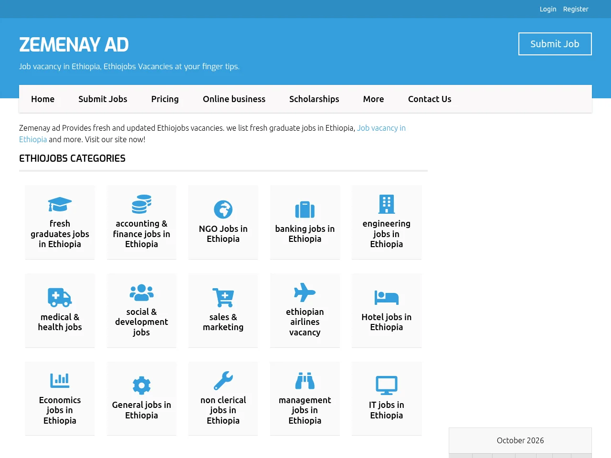Click the monitor icon for IT jobs
The height and width of the screenshot is (458, 611).
[387, 385]
